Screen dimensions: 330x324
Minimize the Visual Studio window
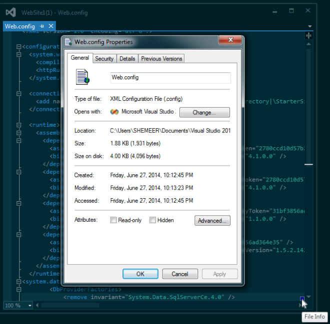pos(274,11)
